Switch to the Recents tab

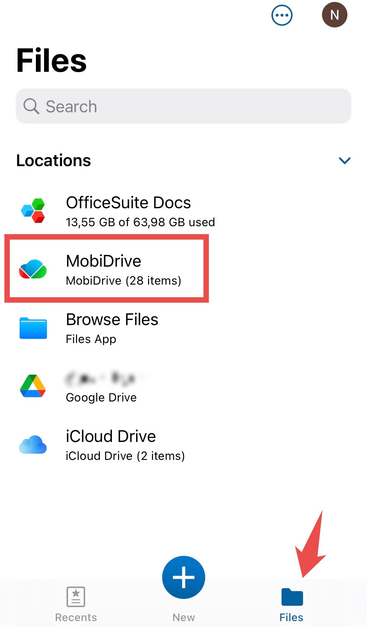(76, 604)
